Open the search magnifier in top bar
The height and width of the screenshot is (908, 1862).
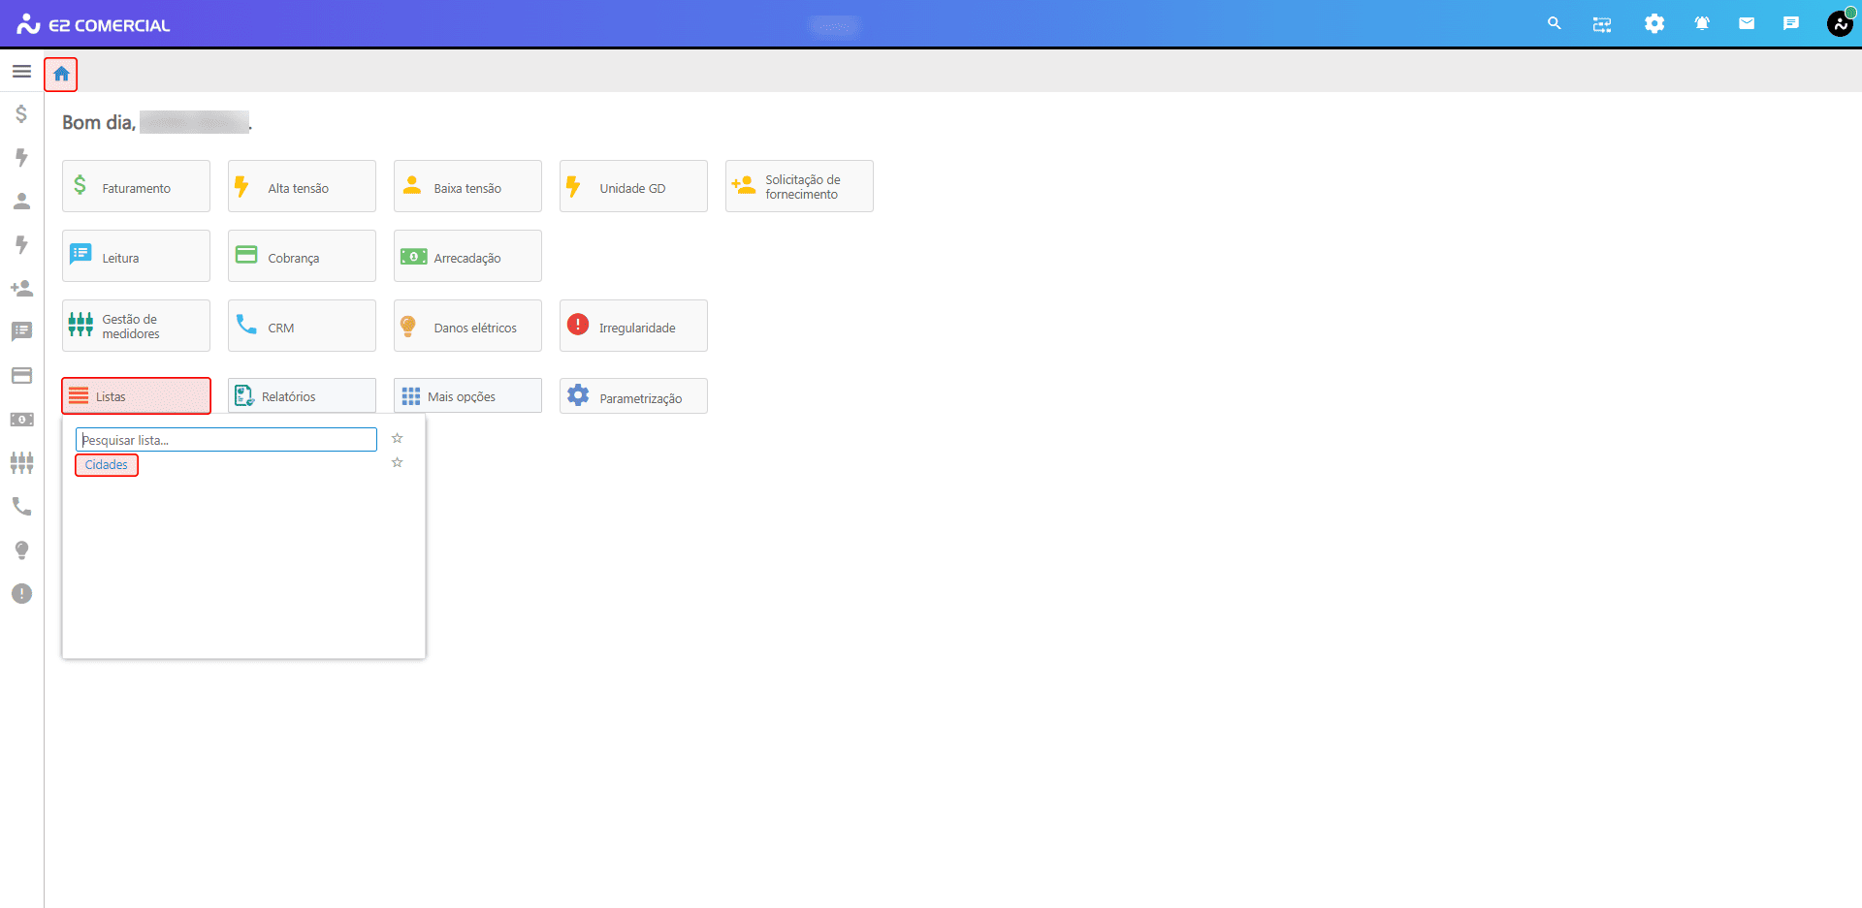[1555, 23]
